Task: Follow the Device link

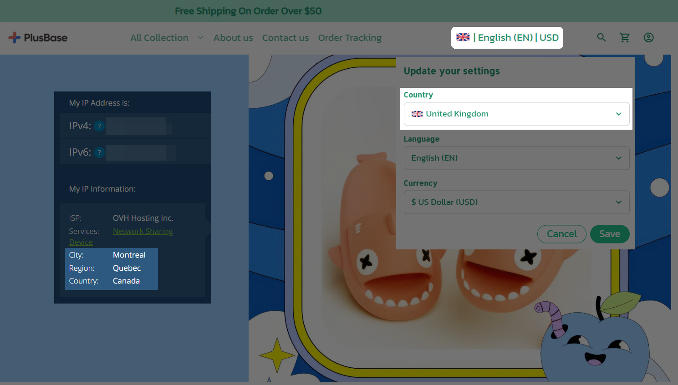Action: 81,242
